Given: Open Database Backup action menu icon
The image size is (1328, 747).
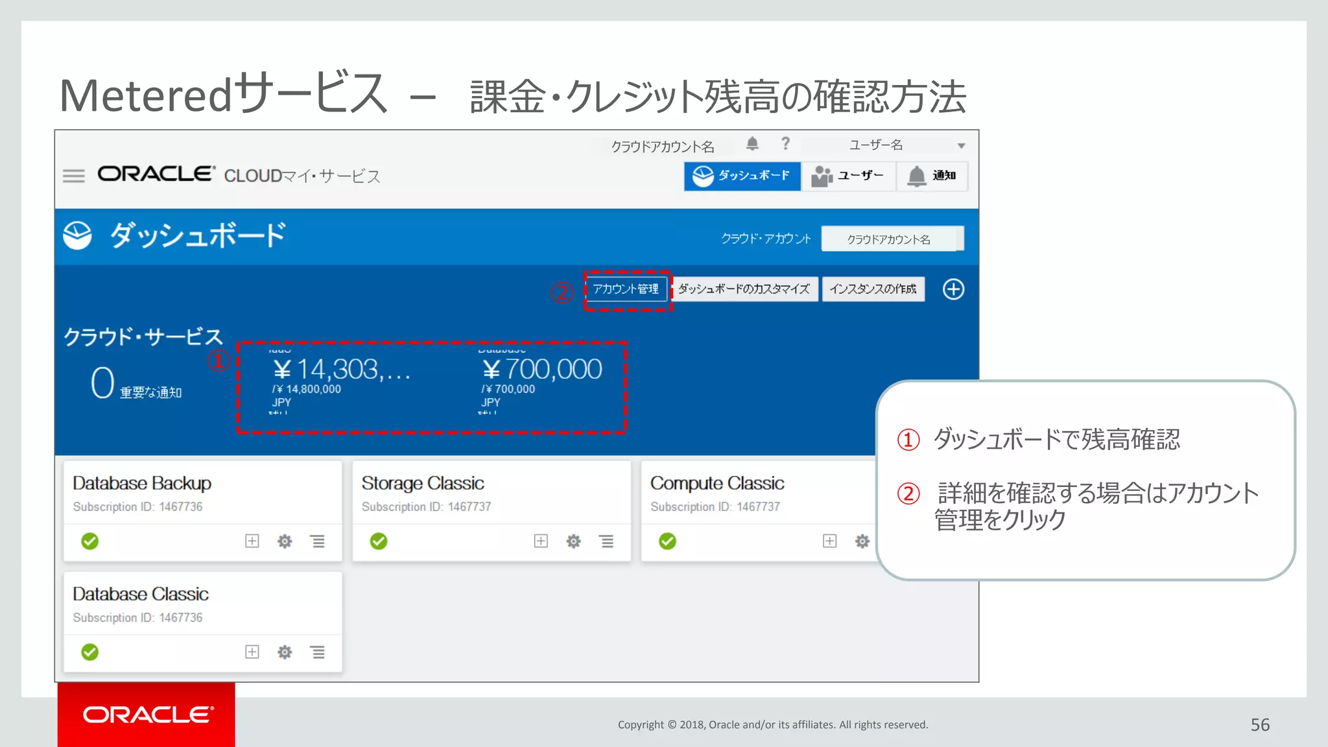Looking at the screenshot, I should (318, 541).
